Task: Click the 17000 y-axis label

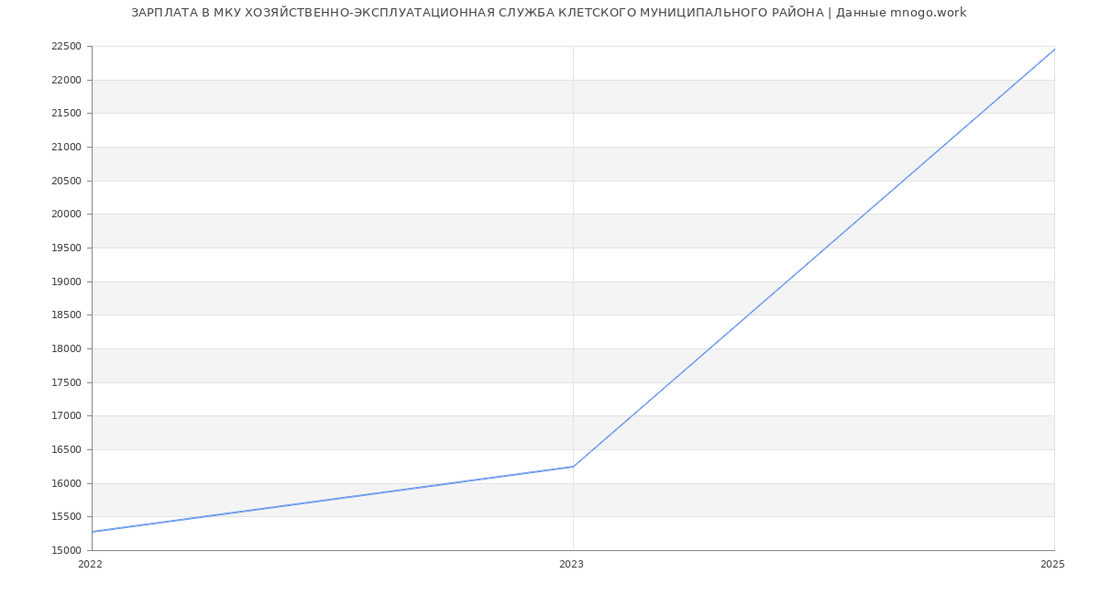Action: pos(66,416)
